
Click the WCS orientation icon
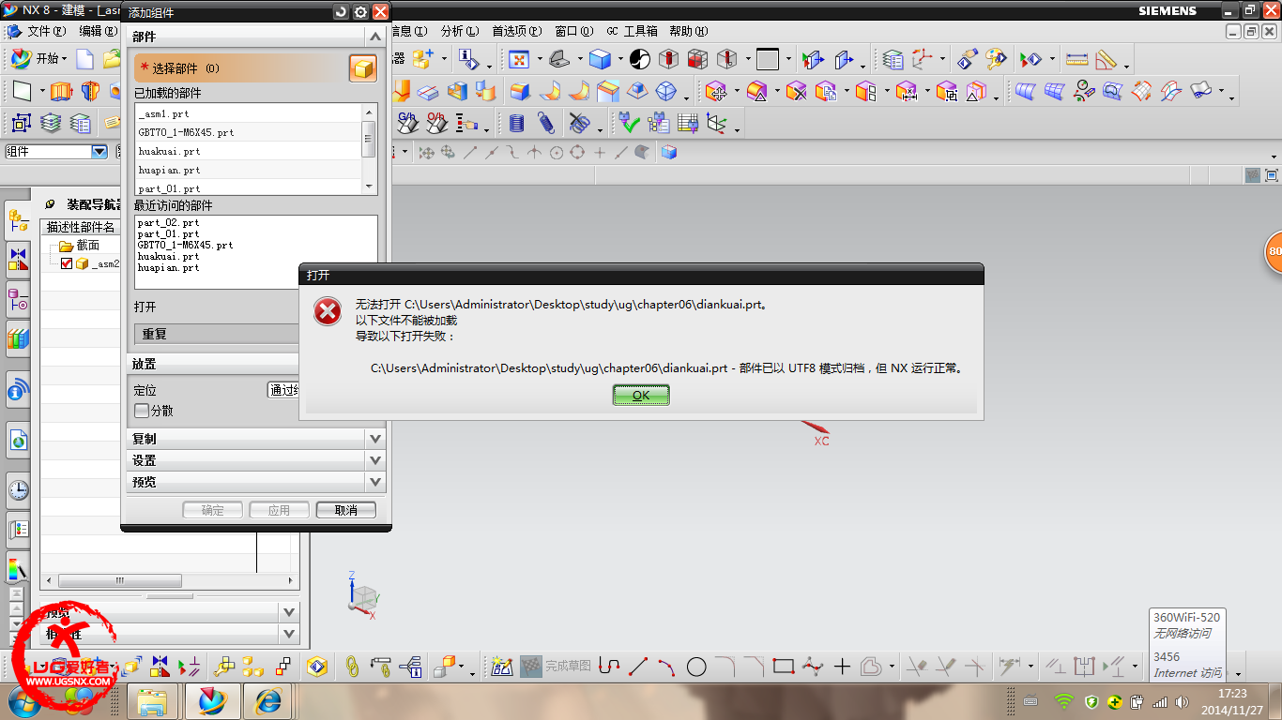click(x=922, y=59)
